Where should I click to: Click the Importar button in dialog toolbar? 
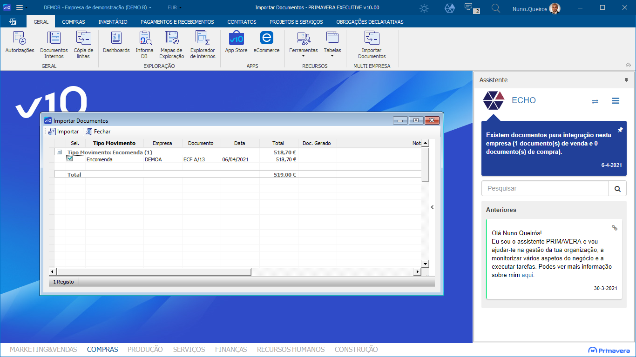pyautogui.click(x=64, y=132)
